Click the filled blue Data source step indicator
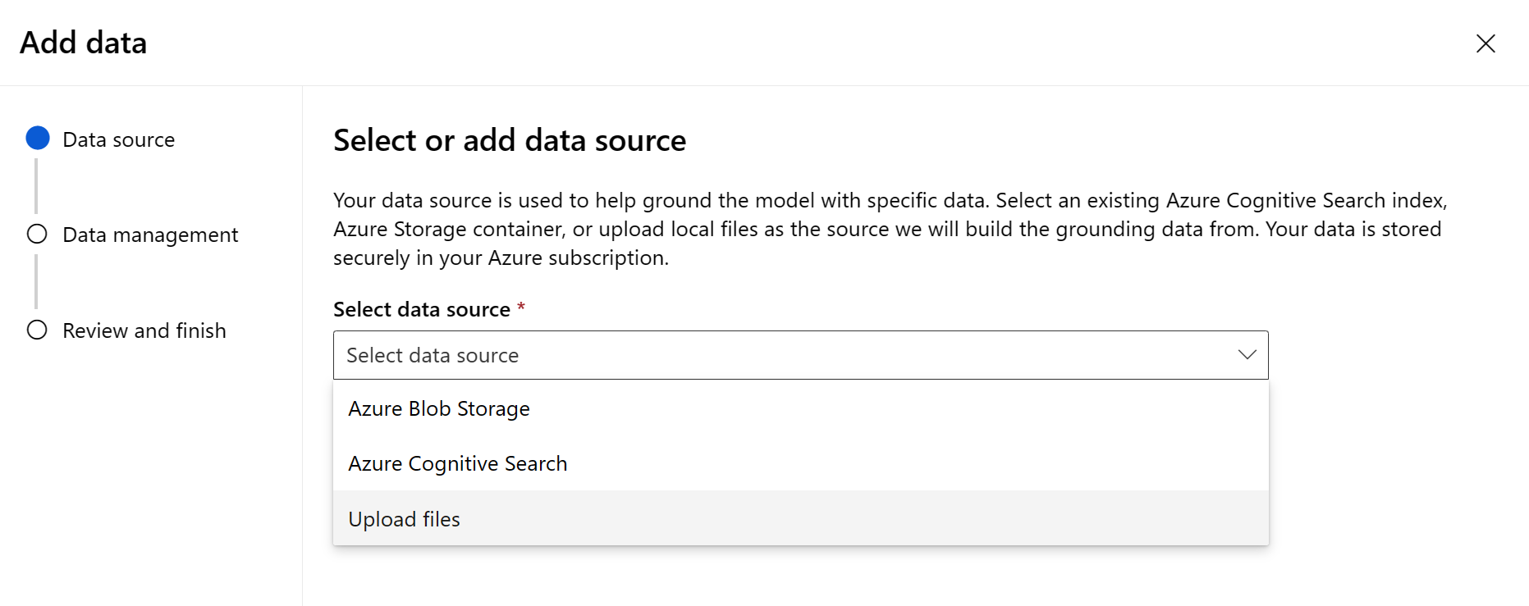This screenshot has width=1529, height=606. (38, 139)
